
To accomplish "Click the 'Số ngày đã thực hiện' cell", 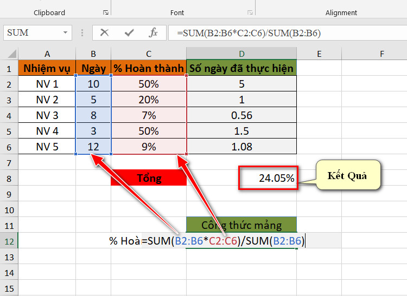I will [x=241, y=68].
